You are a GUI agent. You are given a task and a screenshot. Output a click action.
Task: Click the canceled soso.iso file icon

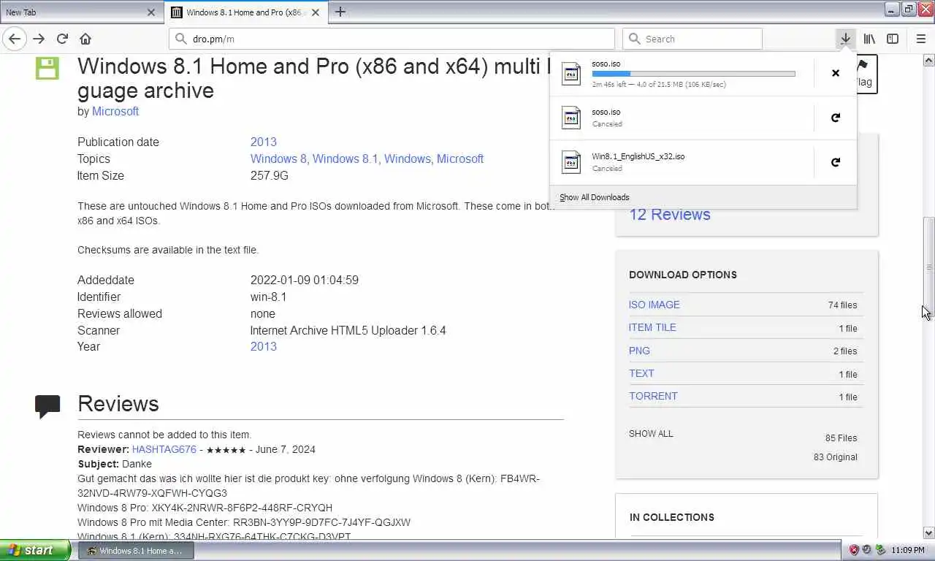click(571, 118)
